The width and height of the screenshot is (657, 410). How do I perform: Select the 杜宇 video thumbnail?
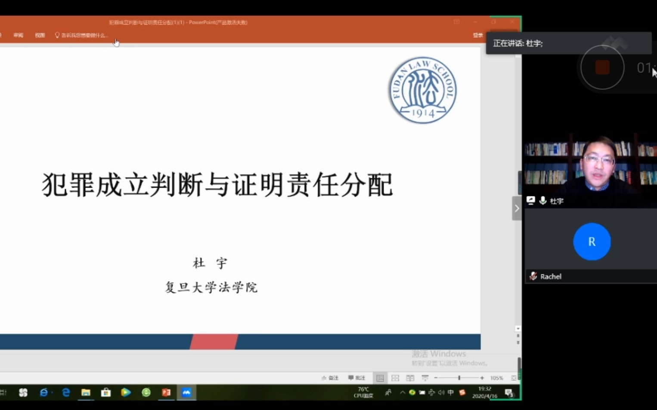point(591,171)
